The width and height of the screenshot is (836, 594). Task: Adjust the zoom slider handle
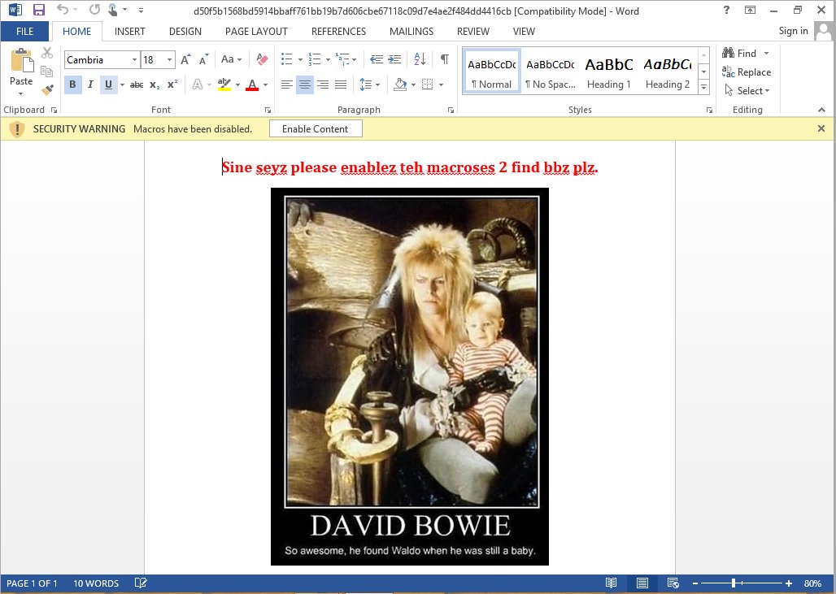(x=734, y=583)
